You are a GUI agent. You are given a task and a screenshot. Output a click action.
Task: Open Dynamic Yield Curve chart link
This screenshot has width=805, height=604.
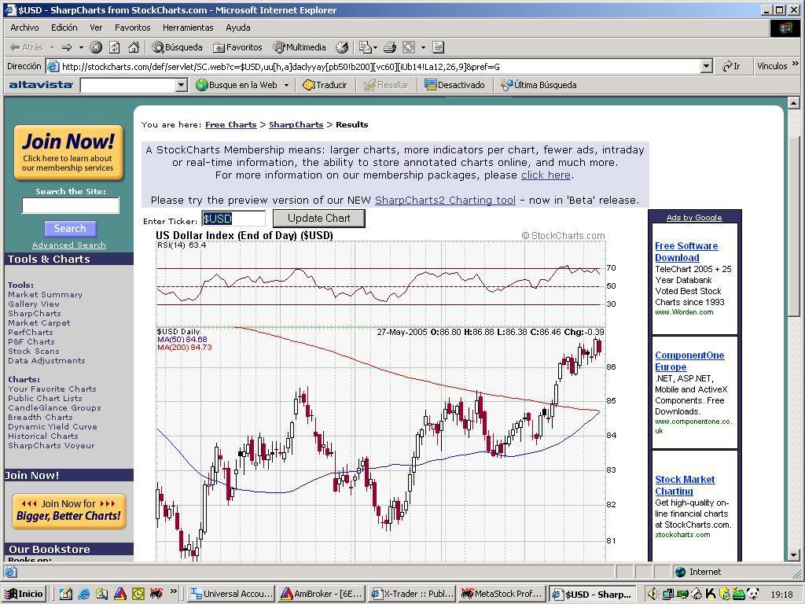click(53, 427)
